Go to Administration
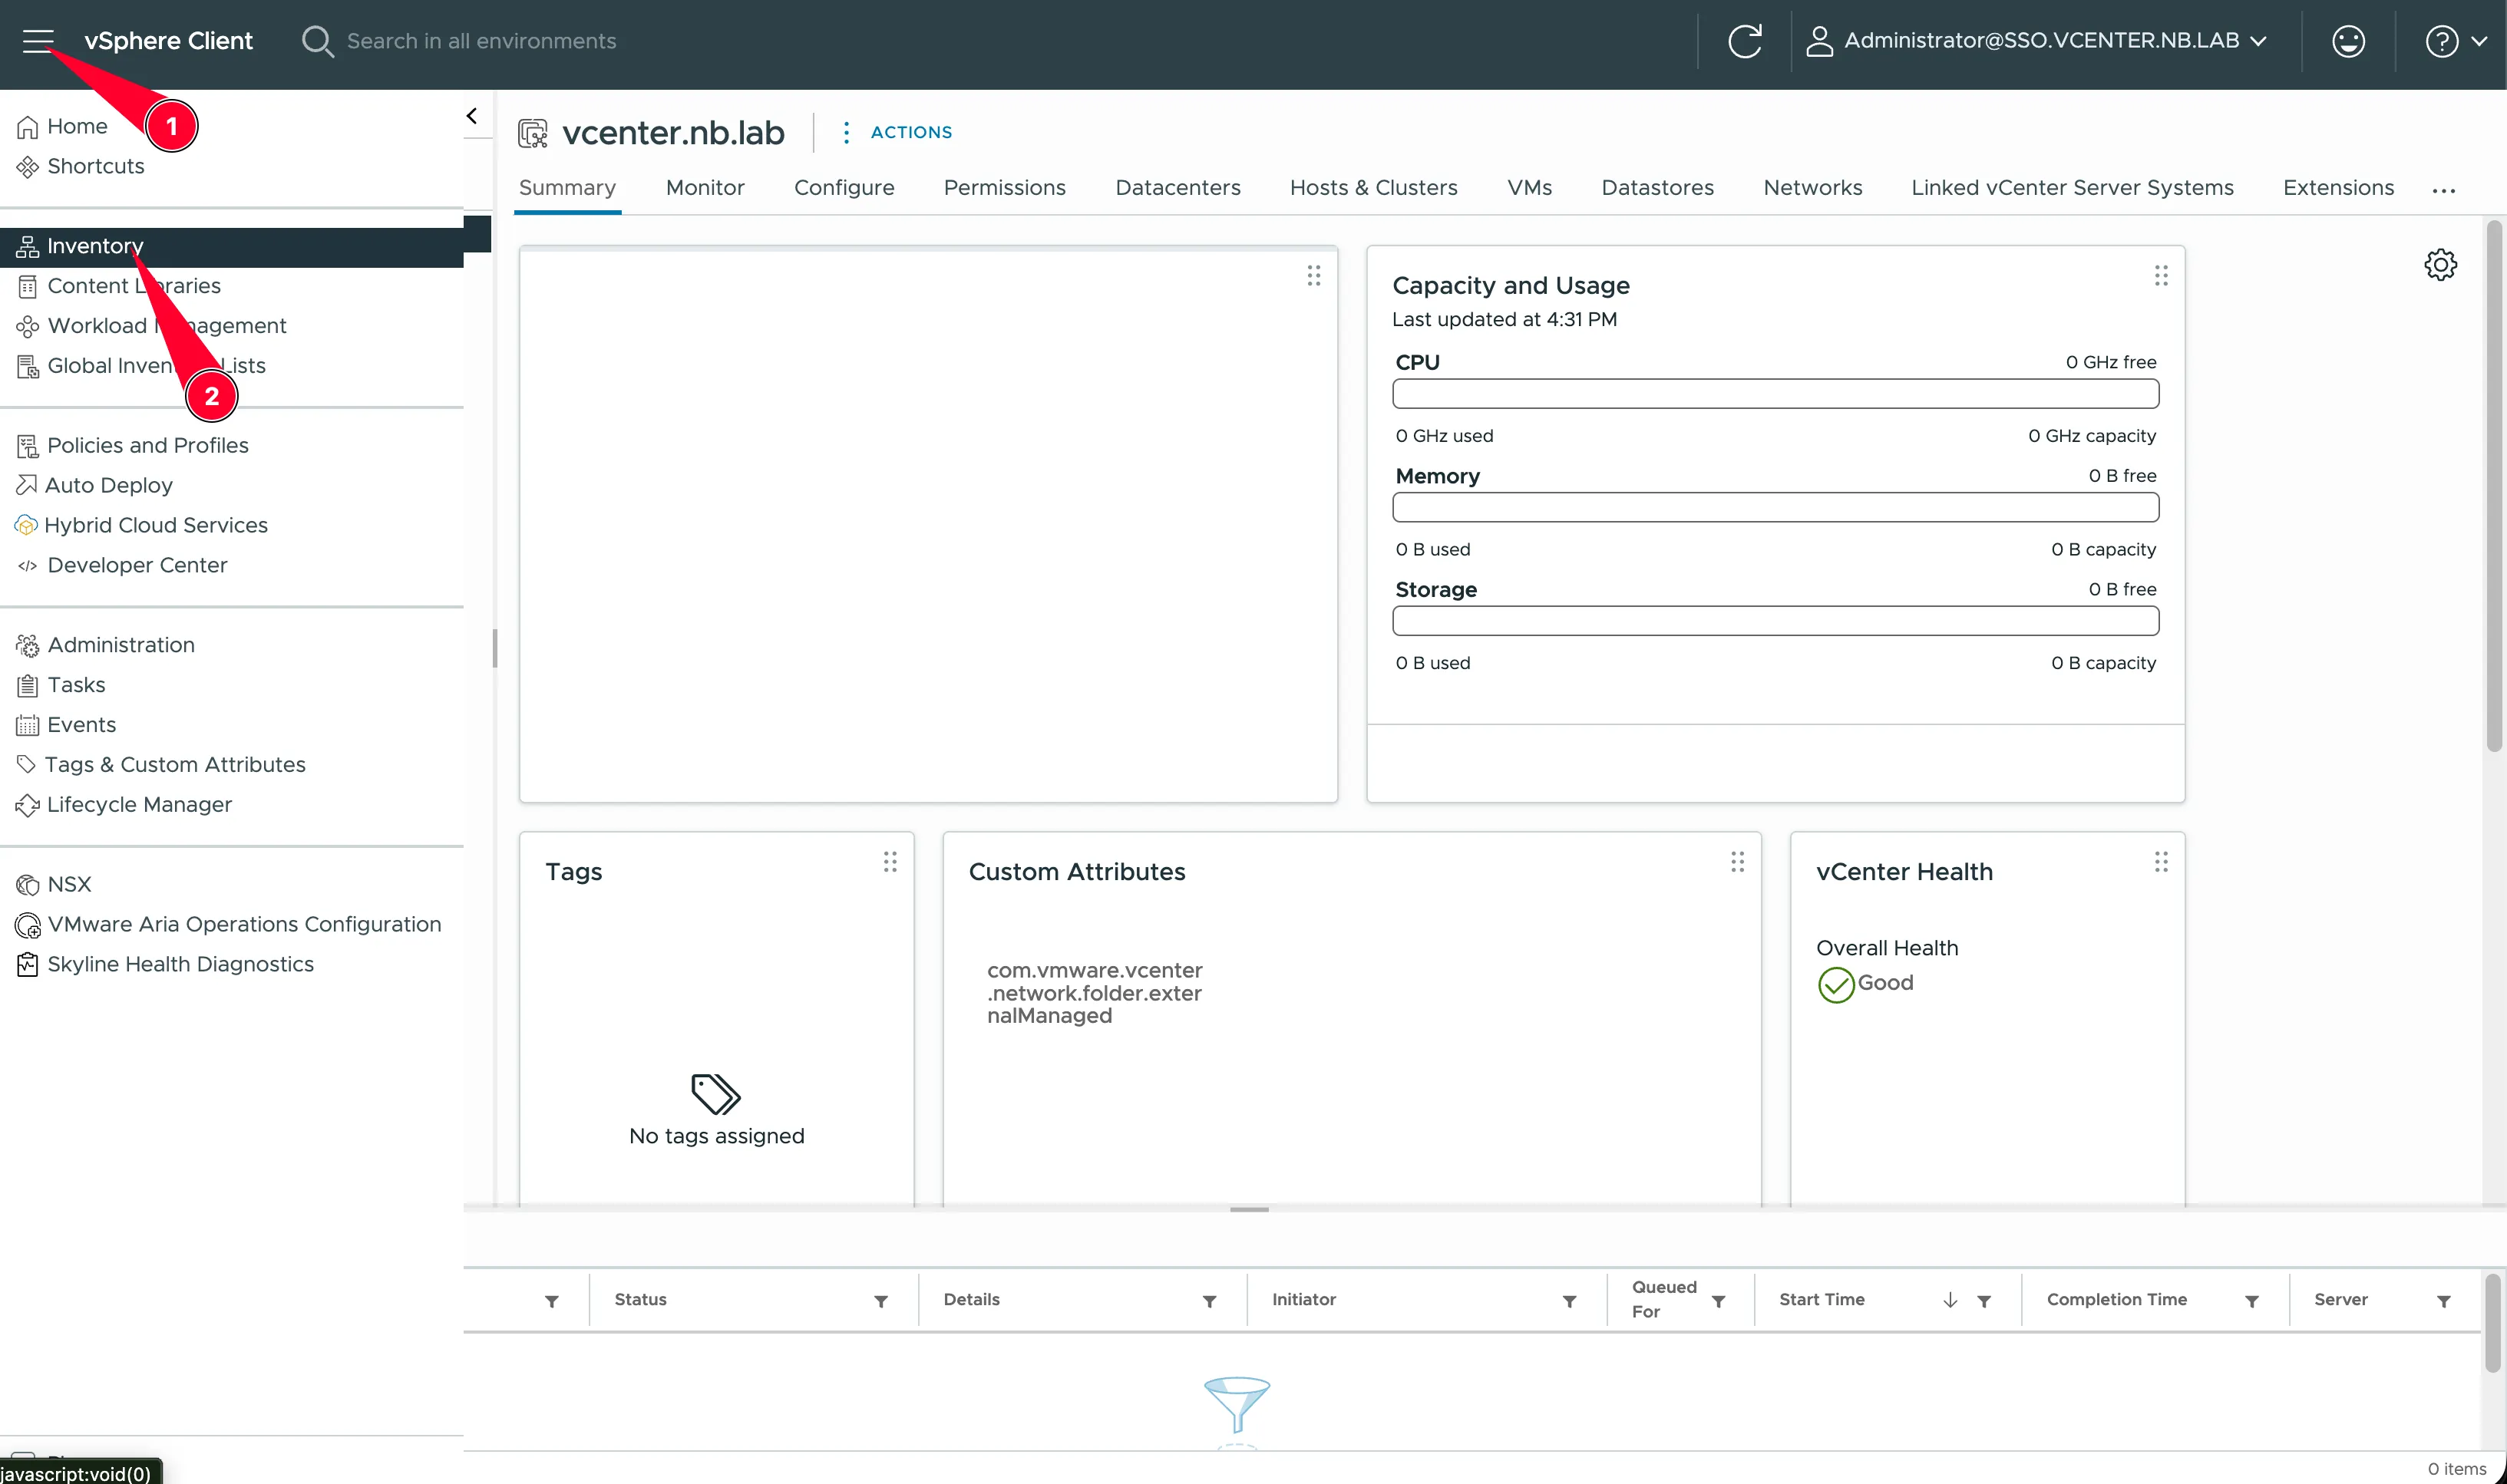The width and height of the screenshot is (2507, 1484). point(105,645)
